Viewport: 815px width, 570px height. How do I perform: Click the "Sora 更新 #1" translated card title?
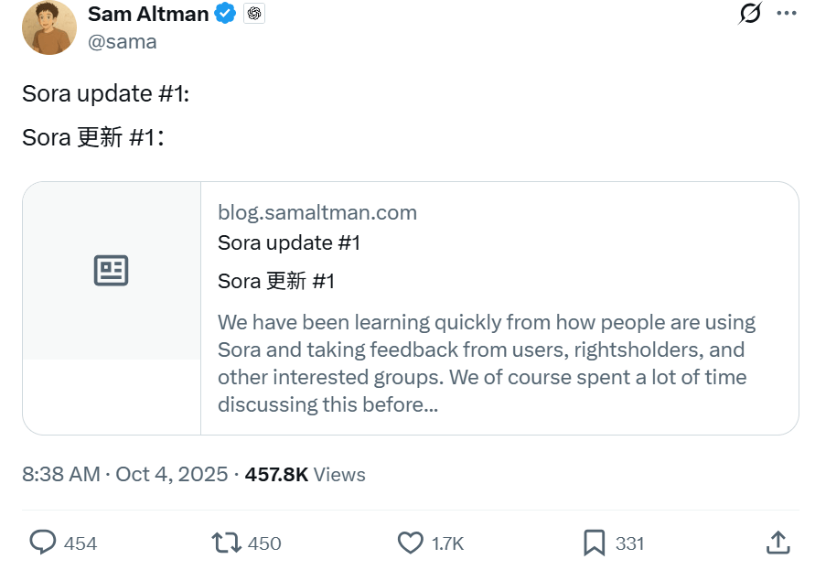click(276, 281)
